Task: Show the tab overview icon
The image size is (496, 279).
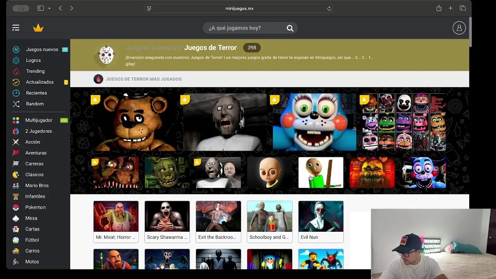Action: point(463,8)
